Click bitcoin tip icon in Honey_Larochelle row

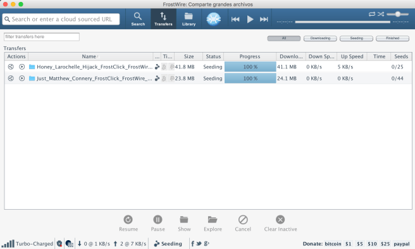click(164, 67)
